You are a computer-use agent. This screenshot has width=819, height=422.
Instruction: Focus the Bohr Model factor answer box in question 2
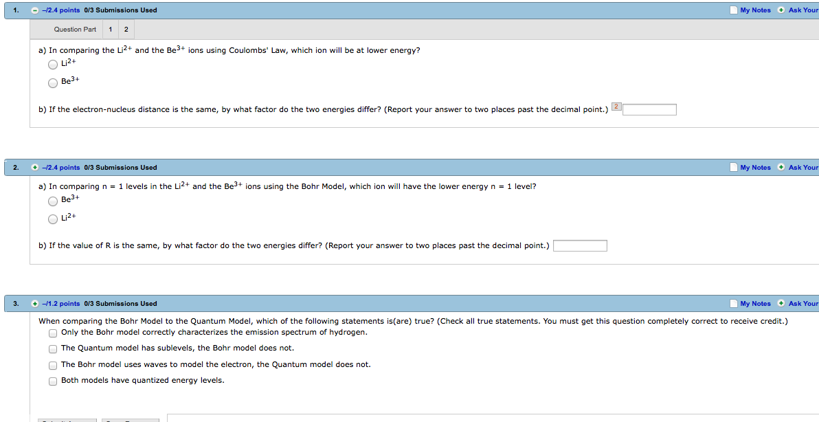click(580, 246)
